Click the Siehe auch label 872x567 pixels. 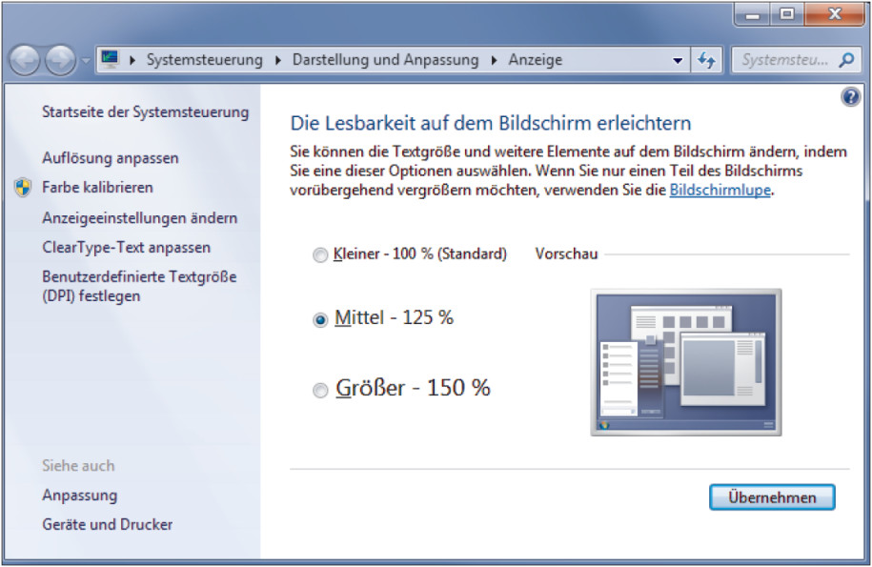[x=78, y=466]
